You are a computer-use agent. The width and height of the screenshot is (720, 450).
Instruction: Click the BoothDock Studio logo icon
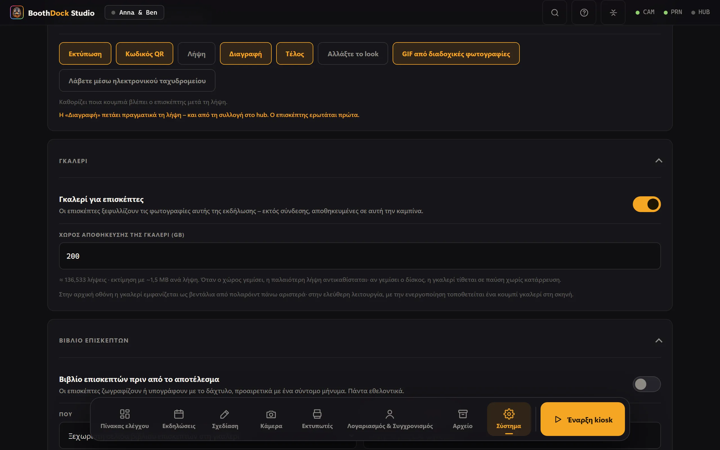click(17, 12)
